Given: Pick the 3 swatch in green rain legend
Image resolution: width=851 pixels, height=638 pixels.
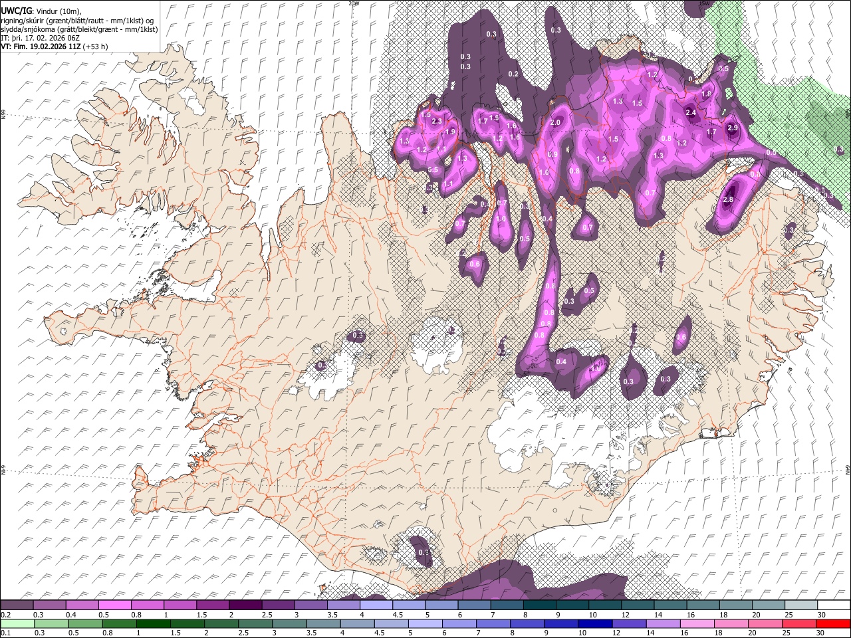Looking at the screenshot, I should click(289, 623).
